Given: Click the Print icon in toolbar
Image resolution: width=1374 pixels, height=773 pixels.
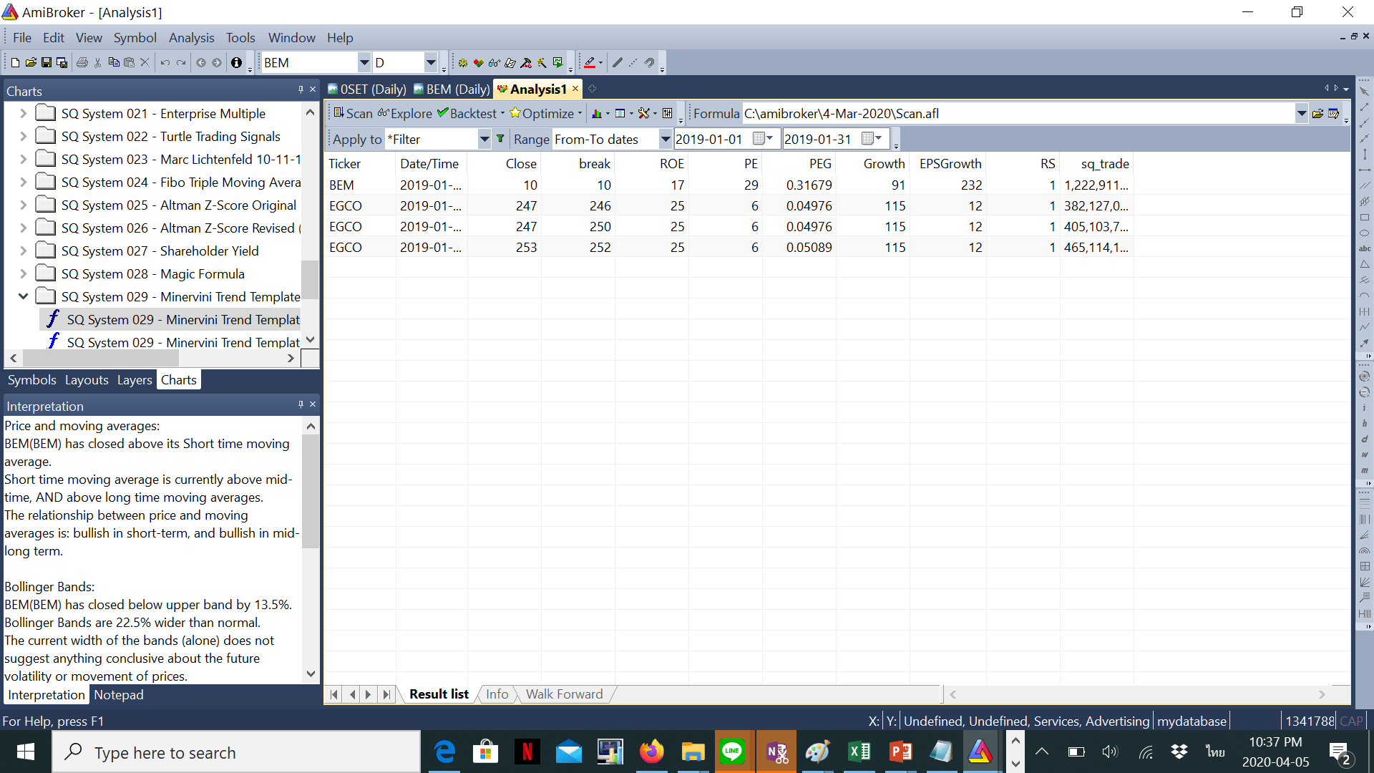Looking at the screenshot, I should (x=82, y=63).
